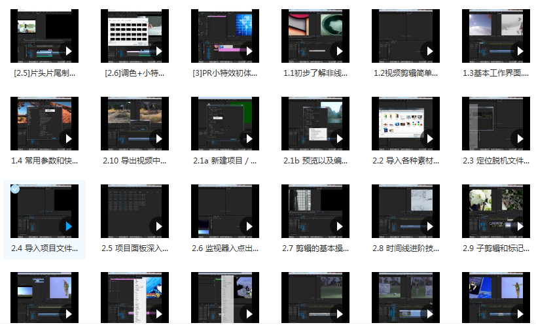Open thumbnail of 2.1a 新建项目
This screenshot has width=536, height=325.
tap(225, 124)
